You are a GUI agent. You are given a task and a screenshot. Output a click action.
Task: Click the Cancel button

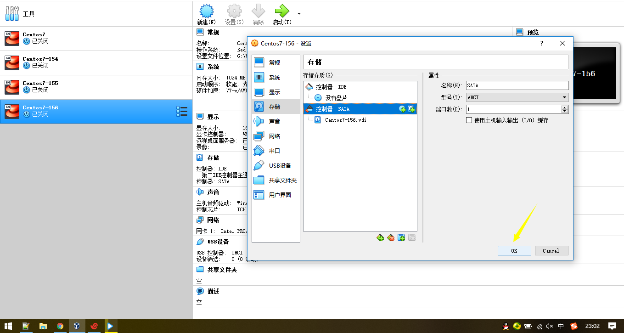[x=551, y=250]
